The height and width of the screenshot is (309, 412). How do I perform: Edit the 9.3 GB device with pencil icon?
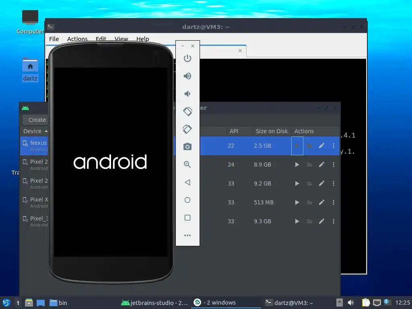point(321,221)
